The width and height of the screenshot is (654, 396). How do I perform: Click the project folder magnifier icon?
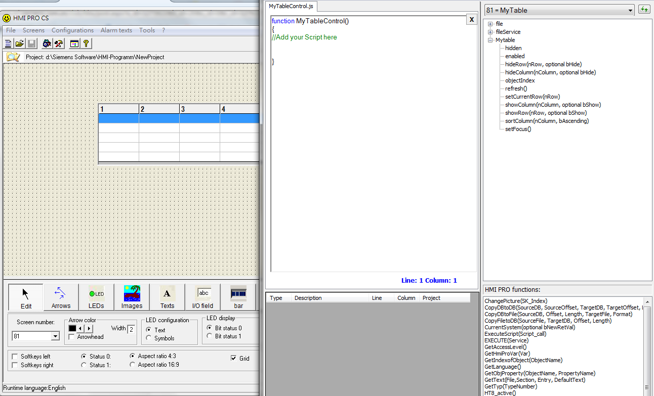pyautogui.click(x=13, y=57)
